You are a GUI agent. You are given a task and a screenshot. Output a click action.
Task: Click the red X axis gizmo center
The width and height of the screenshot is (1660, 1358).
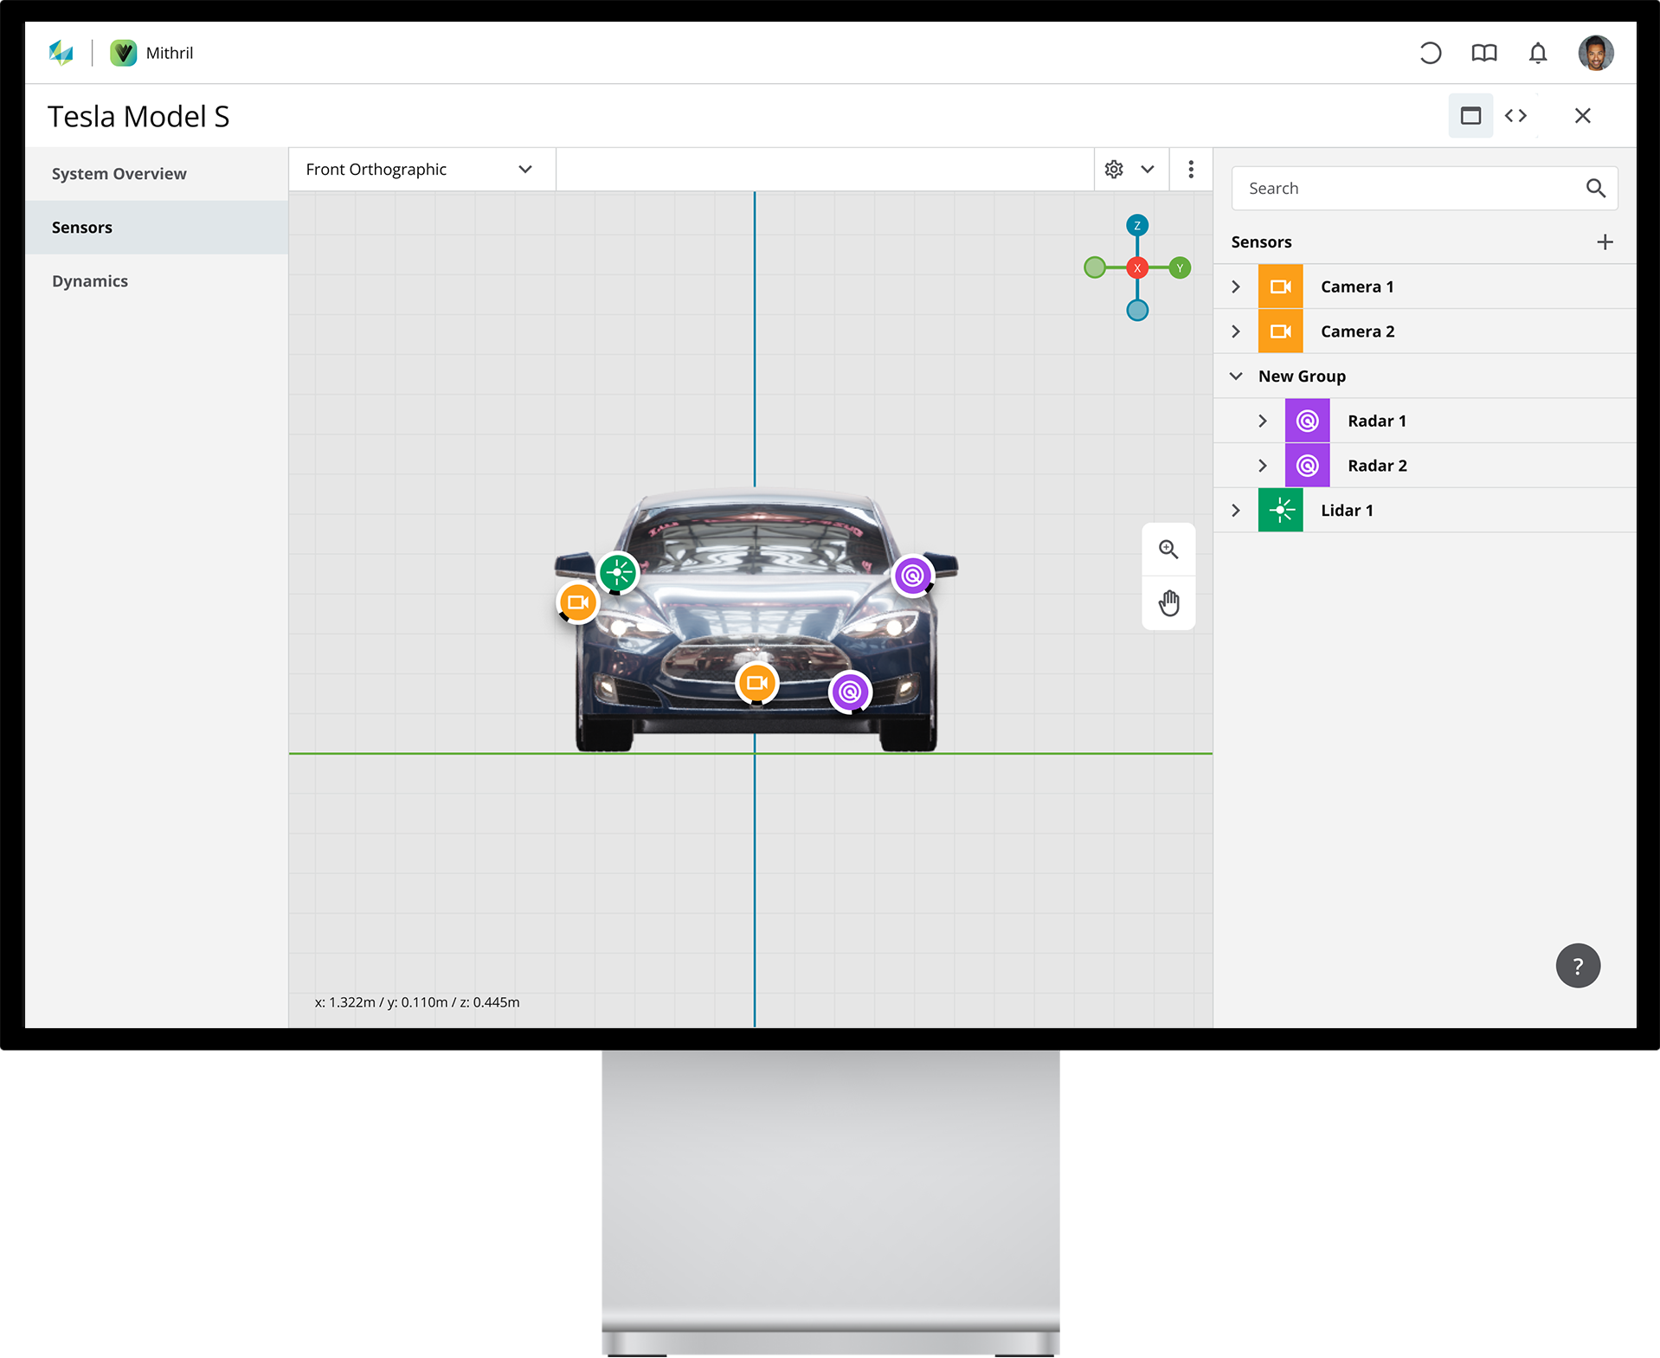point(1137,268)
